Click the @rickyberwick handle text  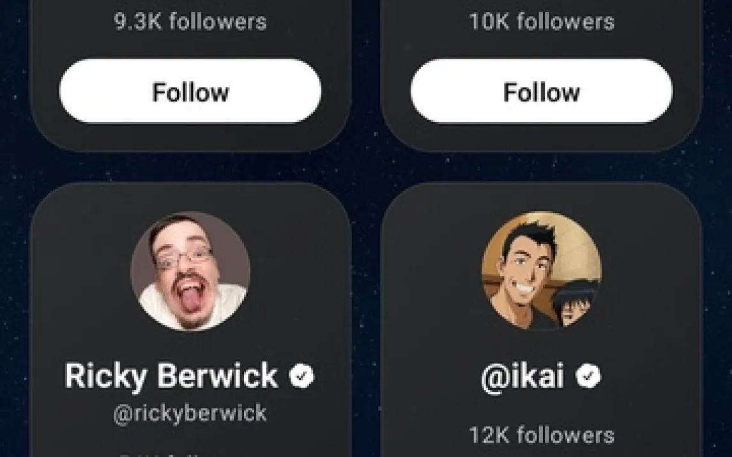click(190, 414)
